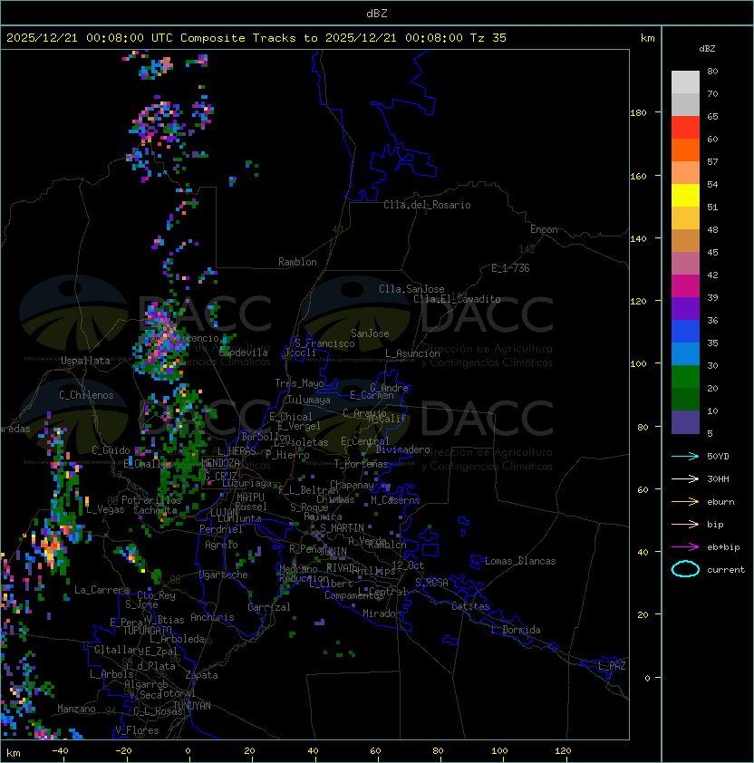Select the bright yellow 51-54 dBZ band
754x763 pixels.
(685, 196)
